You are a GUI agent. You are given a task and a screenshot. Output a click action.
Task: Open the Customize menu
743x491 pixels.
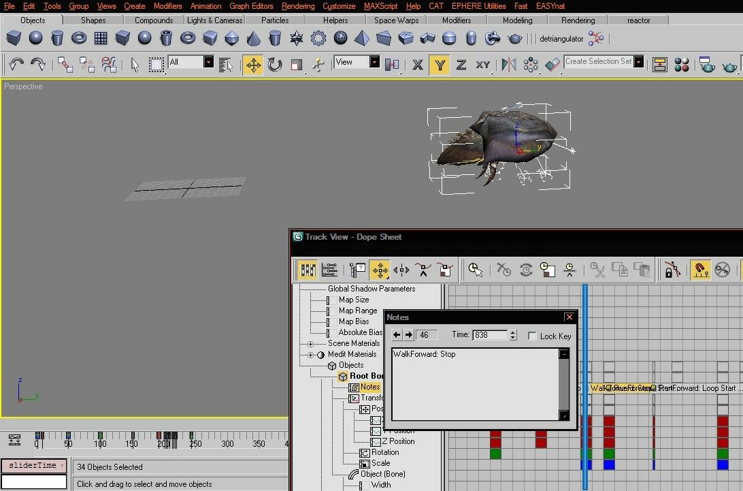tap(339, 6)
